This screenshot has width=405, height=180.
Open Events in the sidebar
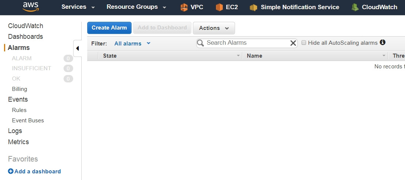(x=18, y=99)
